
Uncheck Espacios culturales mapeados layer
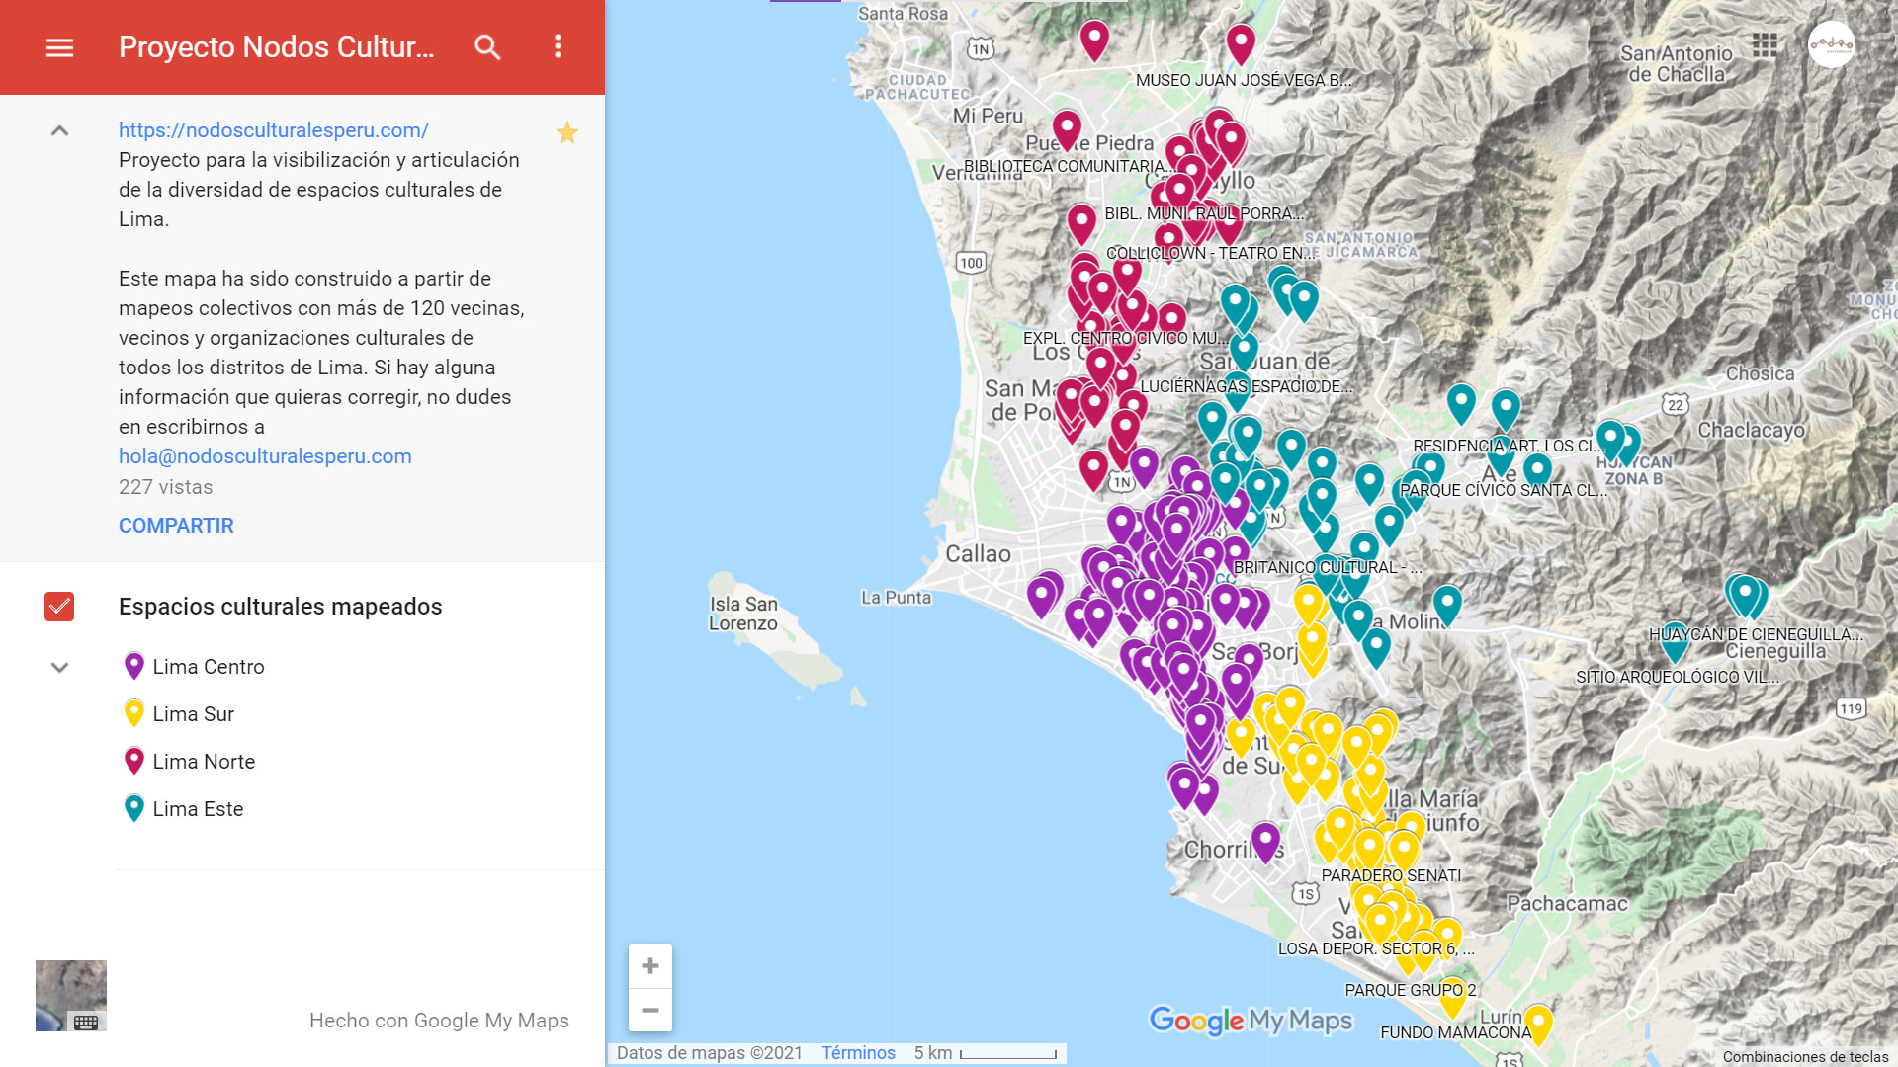coord(59,607)
